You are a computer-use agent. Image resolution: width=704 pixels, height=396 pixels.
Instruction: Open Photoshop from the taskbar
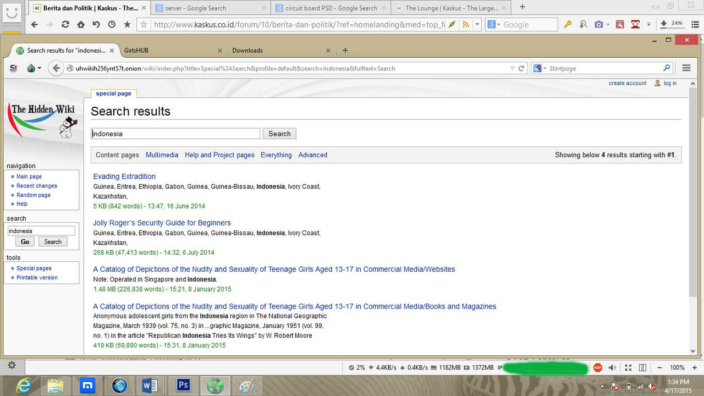point(183,386)
